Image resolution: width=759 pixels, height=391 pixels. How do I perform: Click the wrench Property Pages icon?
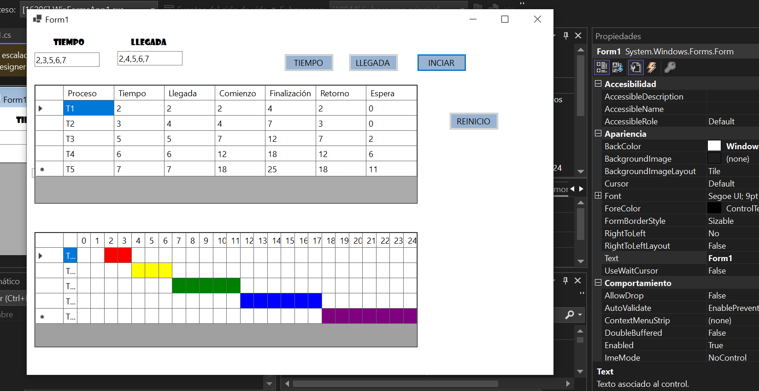click(670, 67)
